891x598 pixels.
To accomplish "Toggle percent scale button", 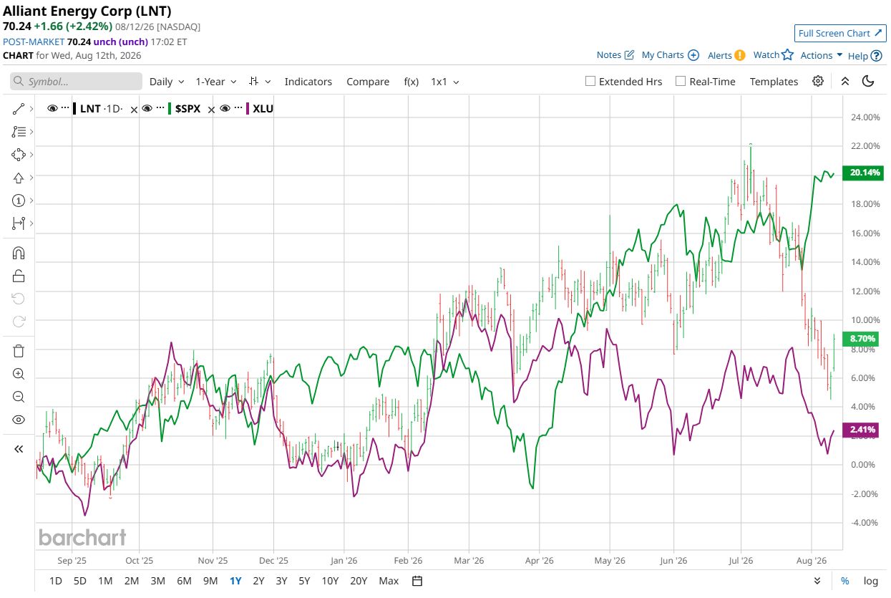I will pyautogui.click(x=845, y=581).
